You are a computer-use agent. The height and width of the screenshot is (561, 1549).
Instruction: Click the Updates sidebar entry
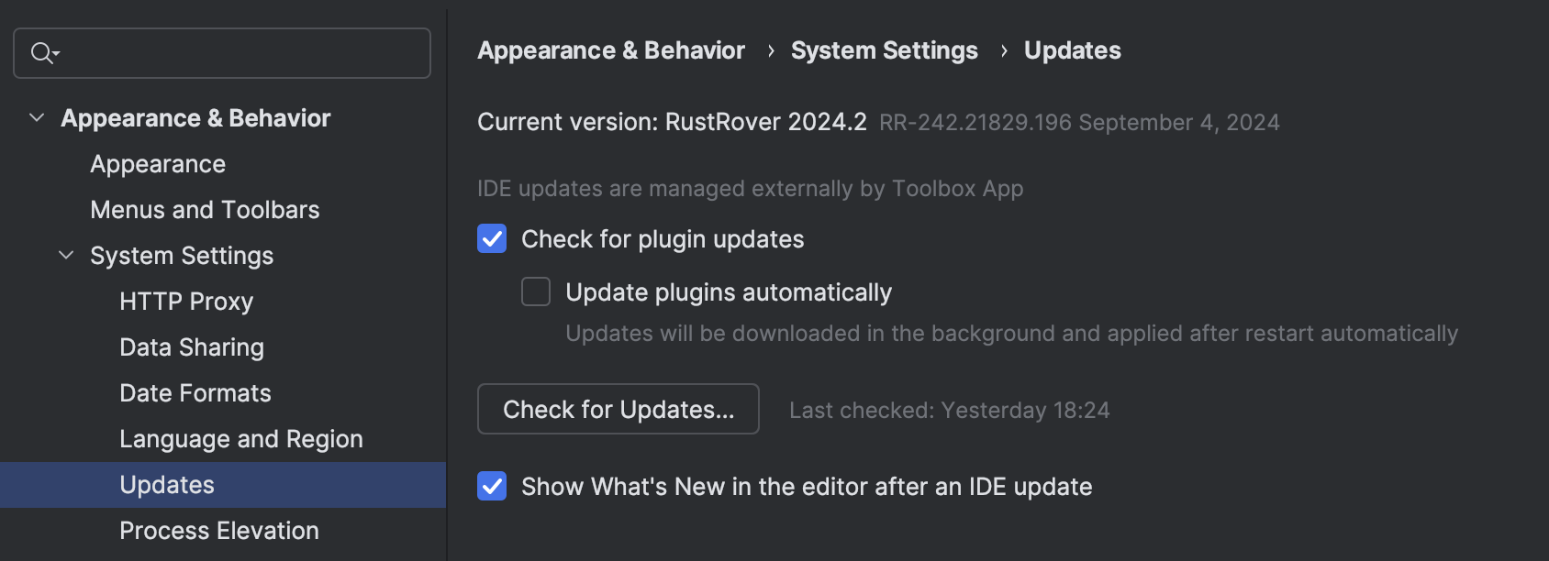[166, 484]
